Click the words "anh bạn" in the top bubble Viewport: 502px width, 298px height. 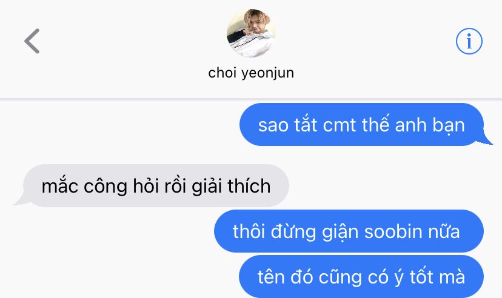click(430, 125)
